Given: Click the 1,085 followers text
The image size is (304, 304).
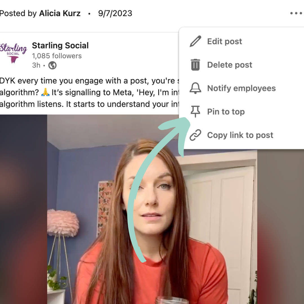Looking at the screenshot, I should click(57, 56).
